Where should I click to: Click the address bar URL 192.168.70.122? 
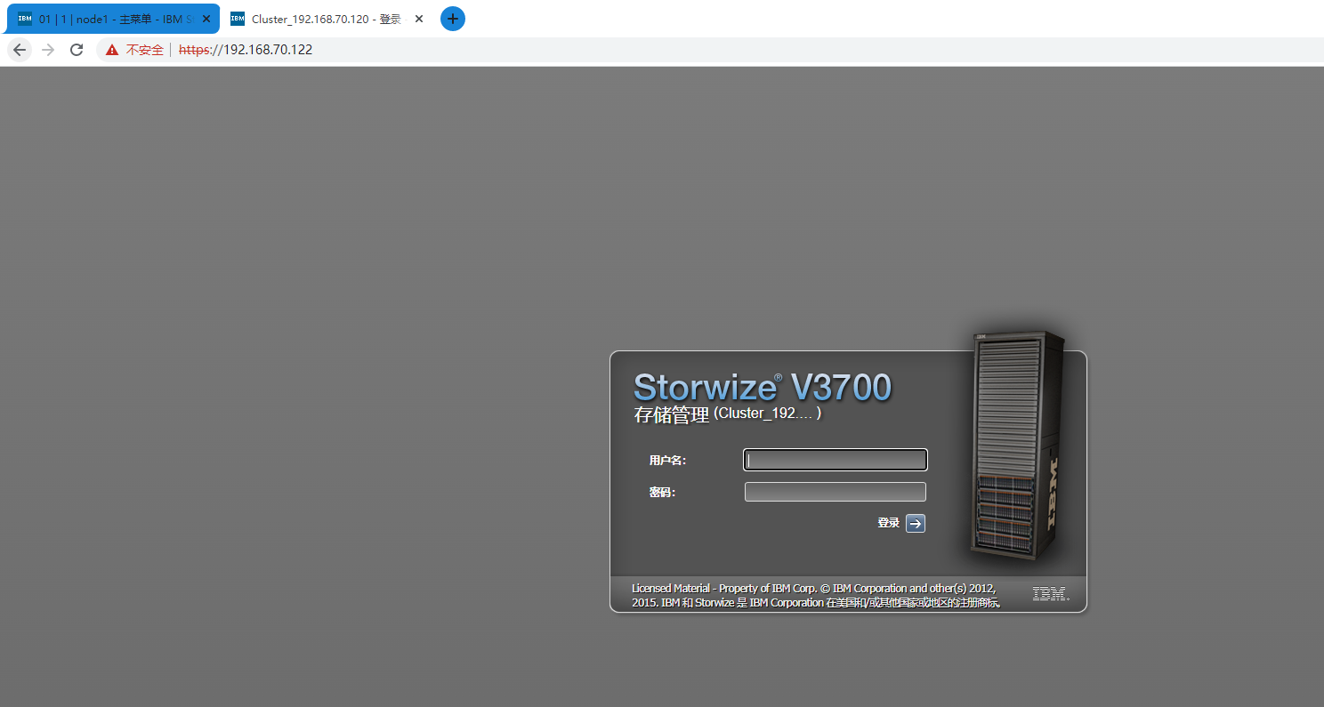(246, 50)
